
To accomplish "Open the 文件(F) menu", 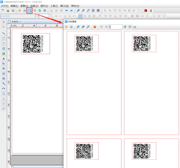I will point(5,6).
